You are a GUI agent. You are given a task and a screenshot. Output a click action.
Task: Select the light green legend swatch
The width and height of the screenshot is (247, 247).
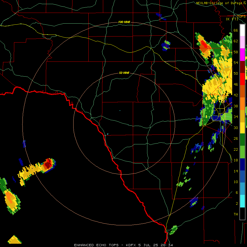(242, 152)
